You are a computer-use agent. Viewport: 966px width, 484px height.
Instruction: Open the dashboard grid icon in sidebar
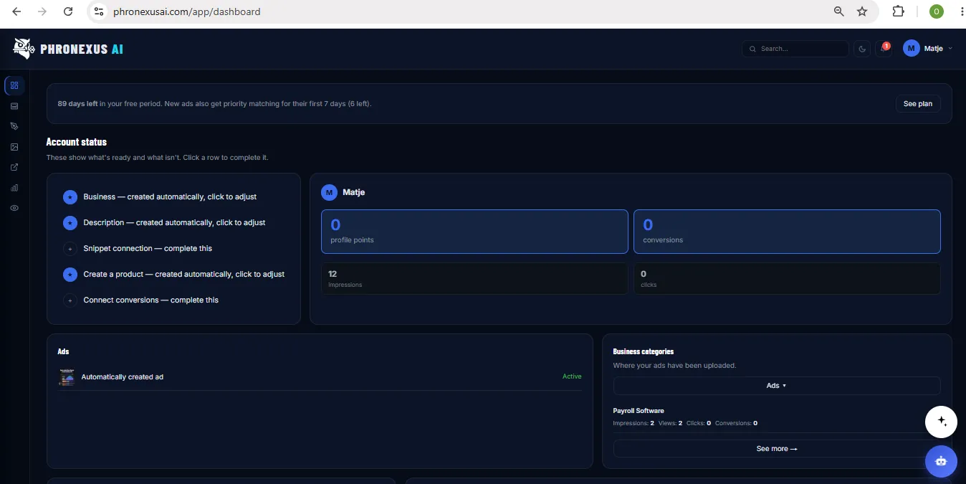[x=14, y=85]
